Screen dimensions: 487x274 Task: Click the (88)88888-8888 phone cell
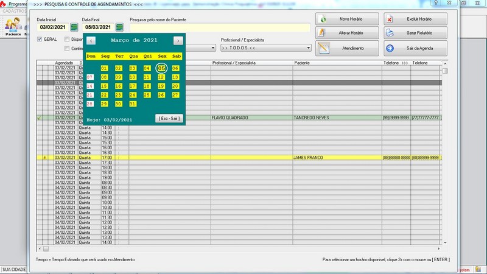[396, 158]
